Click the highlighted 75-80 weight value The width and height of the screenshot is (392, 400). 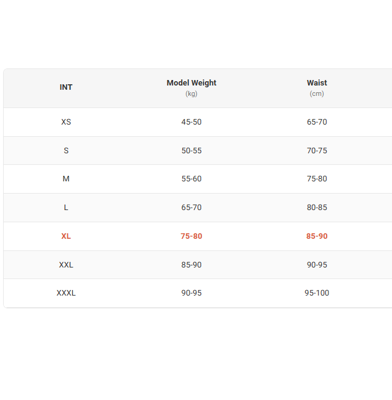tap(191, 236)
